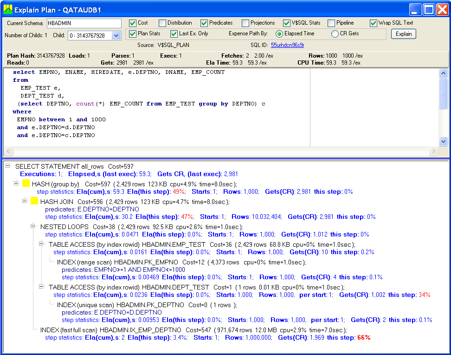This screenshot has height=355, width=451.
Task: Uncheck the Plan Stats checkbox
Action: coord(133,34)
